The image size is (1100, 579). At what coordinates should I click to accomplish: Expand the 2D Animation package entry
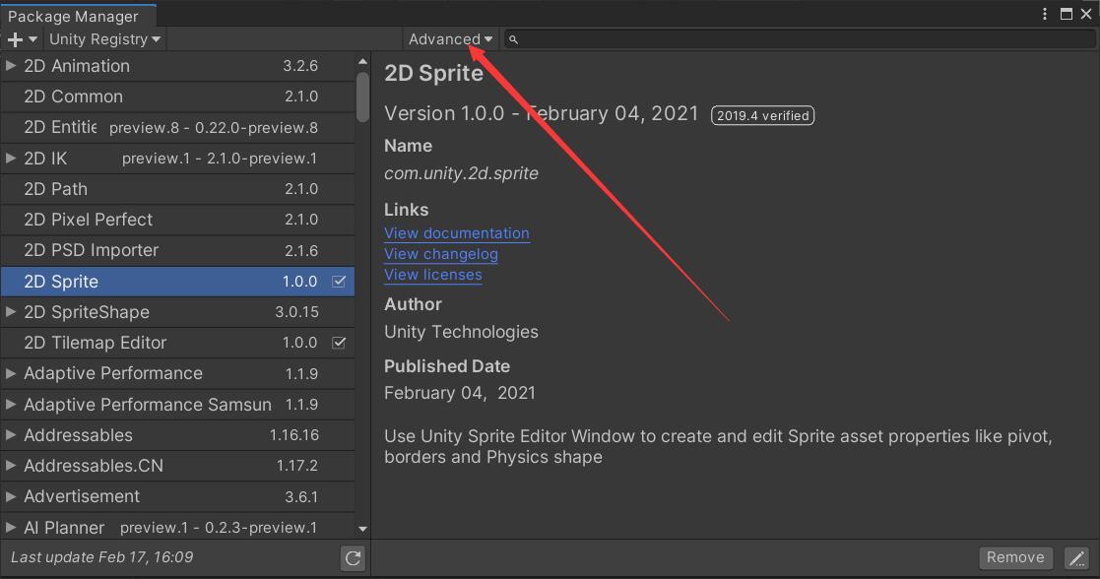click(10, 66)
